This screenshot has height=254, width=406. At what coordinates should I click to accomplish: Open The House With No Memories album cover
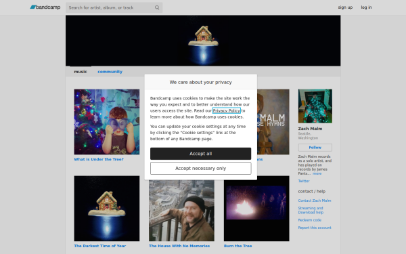click(x=181, y=211)
